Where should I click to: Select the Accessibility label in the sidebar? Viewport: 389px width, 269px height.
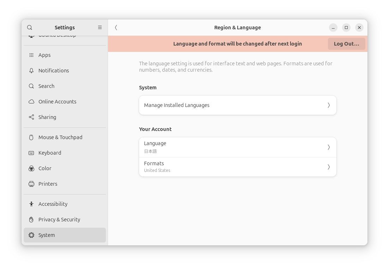pyautogui.click(x=53, y=204)
